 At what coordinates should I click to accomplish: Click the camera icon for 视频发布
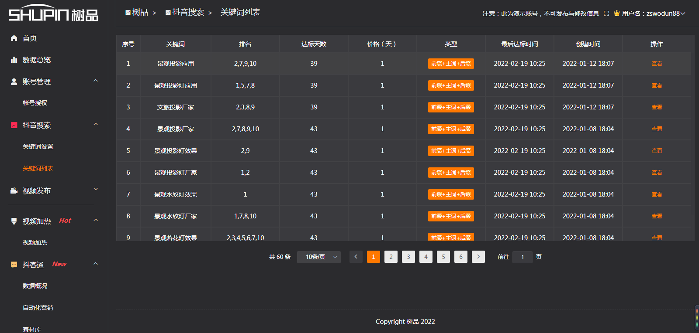[x=14, y=190]
